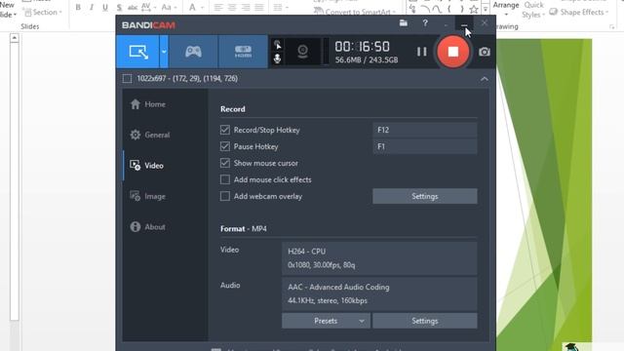The image size is (624, 351).
Task: Uncheck Pause Hotkey checkbox
Action: tap(225, 146)
